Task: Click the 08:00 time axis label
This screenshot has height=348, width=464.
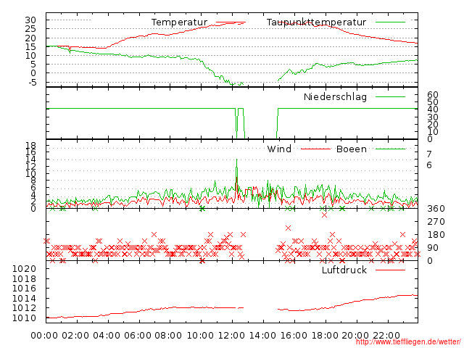Action: (x=168, y=336)
